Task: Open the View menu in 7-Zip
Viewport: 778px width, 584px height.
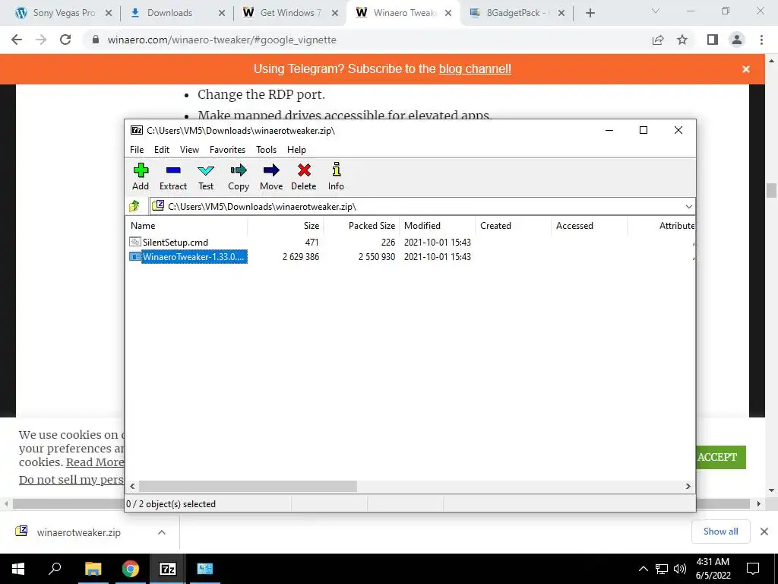Action: 189,150
